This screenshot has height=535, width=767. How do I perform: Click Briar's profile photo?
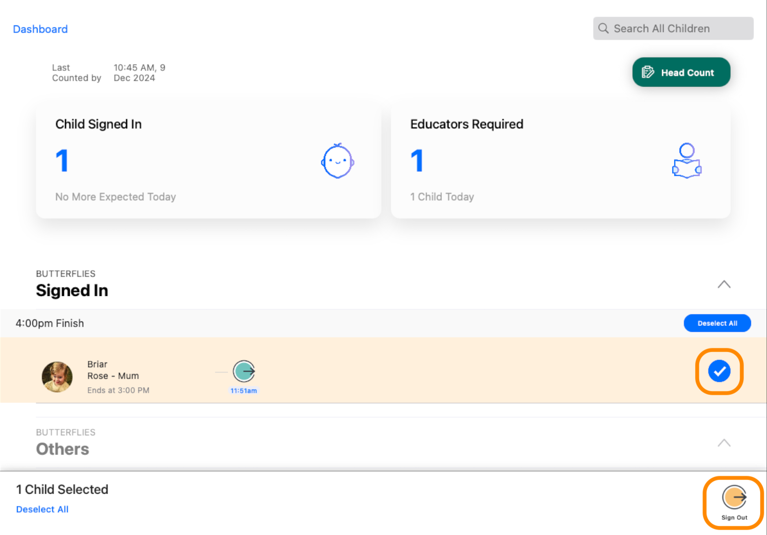point(57,377)
